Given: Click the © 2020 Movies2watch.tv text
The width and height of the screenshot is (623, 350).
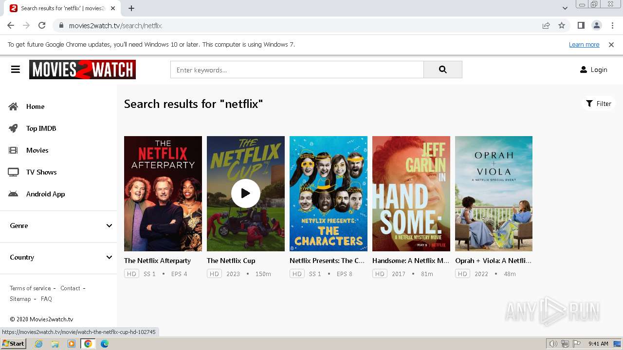Looking at the screenshot, I should point(41,319).
